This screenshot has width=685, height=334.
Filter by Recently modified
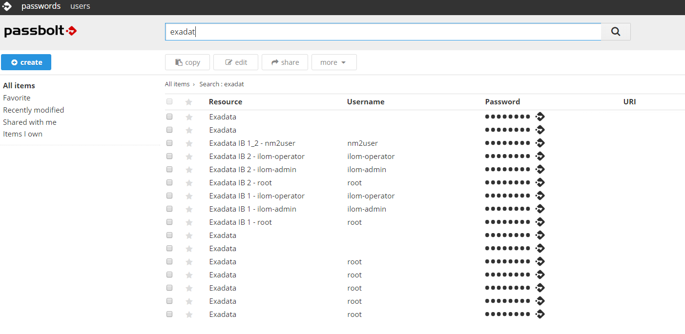pyautogui.click(x=33, y=110)
